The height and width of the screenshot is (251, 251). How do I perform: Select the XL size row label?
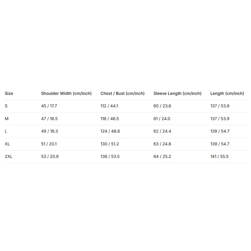tap(7, 144)
